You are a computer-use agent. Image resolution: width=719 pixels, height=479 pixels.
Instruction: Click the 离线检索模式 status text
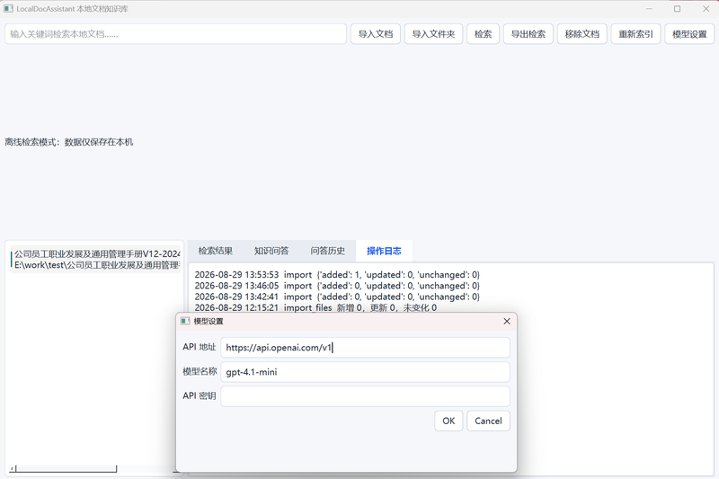69,142
